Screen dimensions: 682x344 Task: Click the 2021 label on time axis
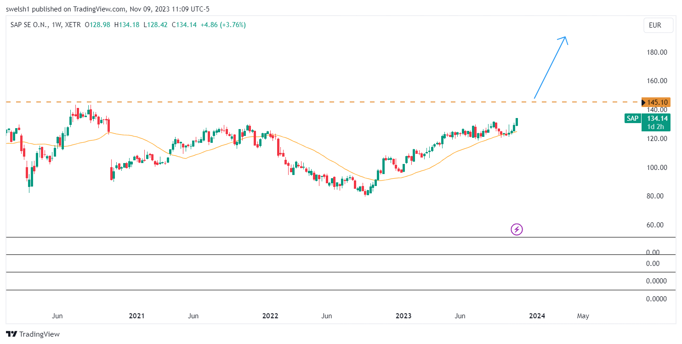point(136,316)
